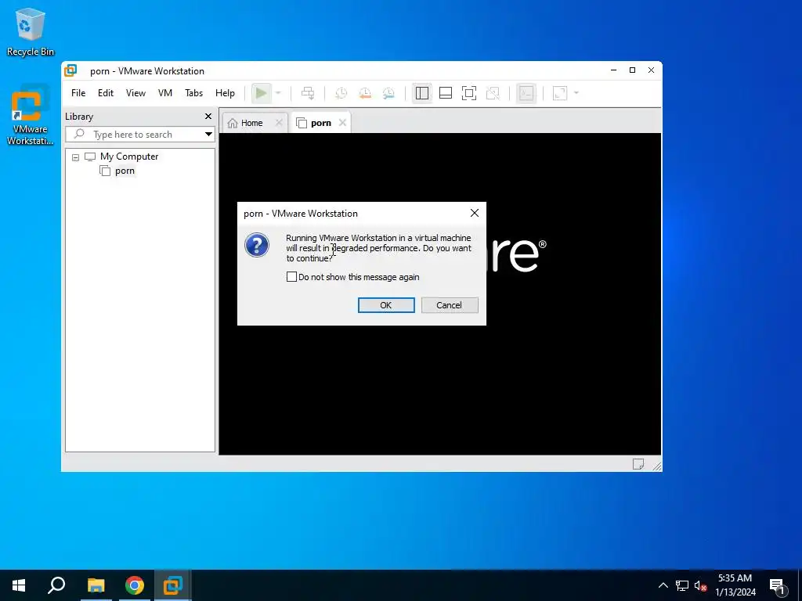This screenshot has width=802, height=601.
Task: Open the Help menu
Action: pyautogui.click(x=225, y=93)
